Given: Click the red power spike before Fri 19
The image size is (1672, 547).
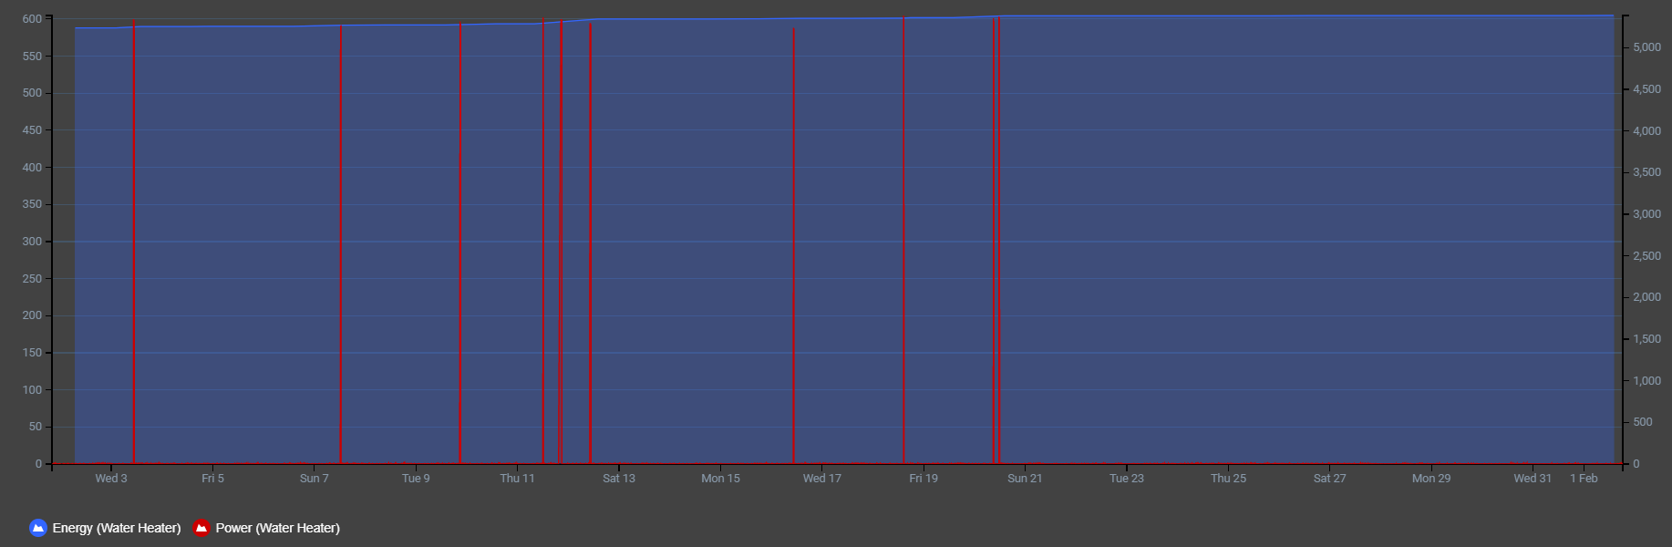Looking at the screenshot, I should point(903,241).
